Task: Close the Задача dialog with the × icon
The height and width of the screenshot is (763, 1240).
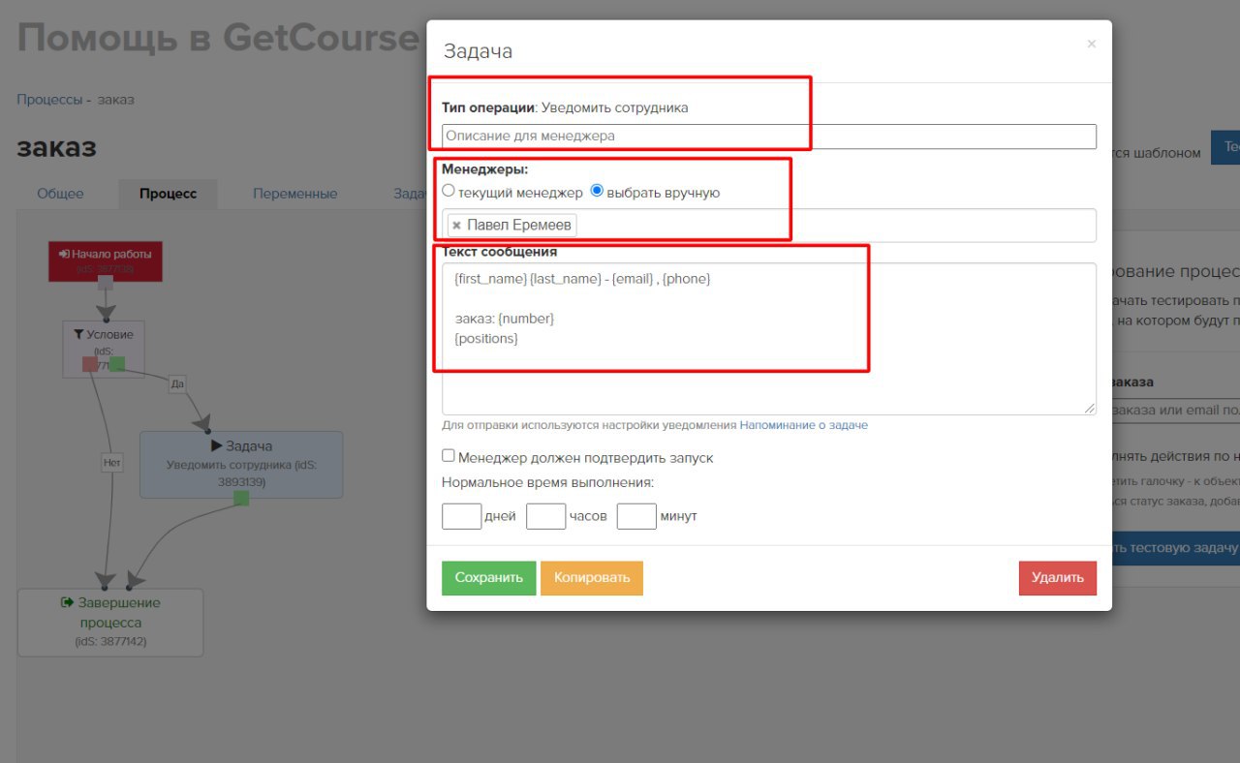Action: pyautogui.click(x=1091, y=44)
